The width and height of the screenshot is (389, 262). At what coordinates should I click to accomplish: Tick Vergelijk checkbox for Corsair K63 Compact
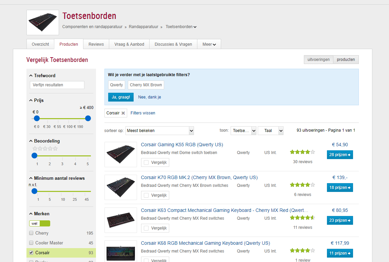pyautogui.click(x=146, y=228)
